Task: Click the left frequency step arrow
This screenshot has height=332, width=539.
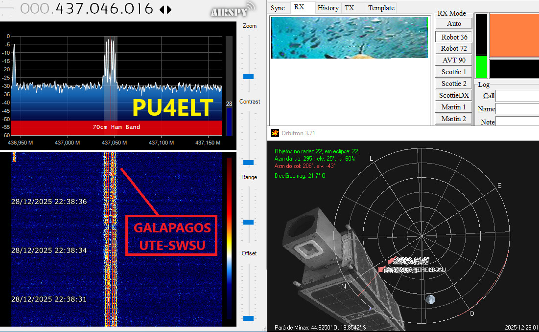Action: tap(163, 9)
